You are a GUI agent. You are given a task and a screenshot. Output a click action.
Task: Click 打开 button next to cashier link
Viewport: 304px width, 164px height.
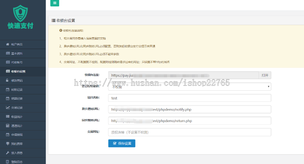[265, 75]
